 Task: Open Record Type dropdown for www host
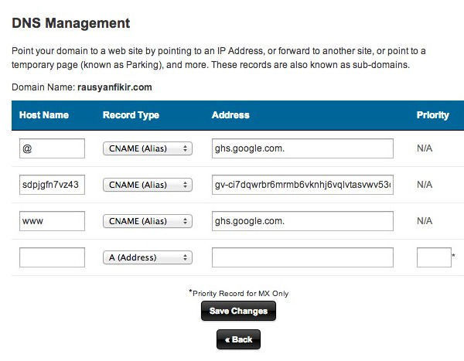pyautogui.click(x=147, y=221)
